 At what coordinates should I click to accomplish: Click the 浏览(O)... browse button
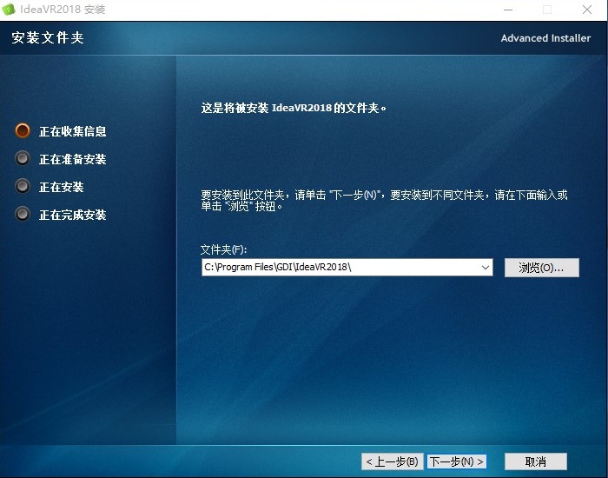tap(542, 268)
